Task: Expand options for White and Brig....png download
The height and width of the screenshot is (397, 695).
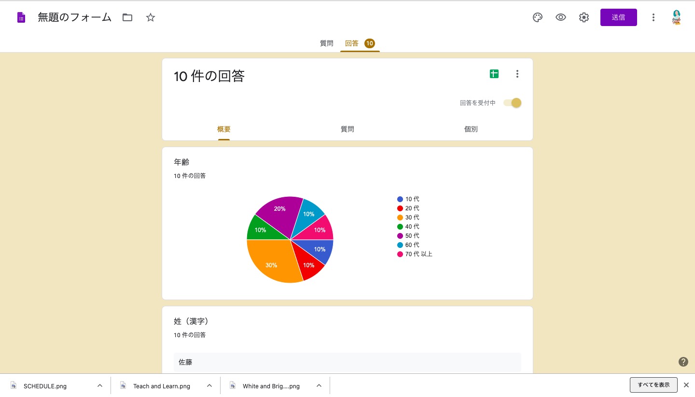Action: click(319, 385)
